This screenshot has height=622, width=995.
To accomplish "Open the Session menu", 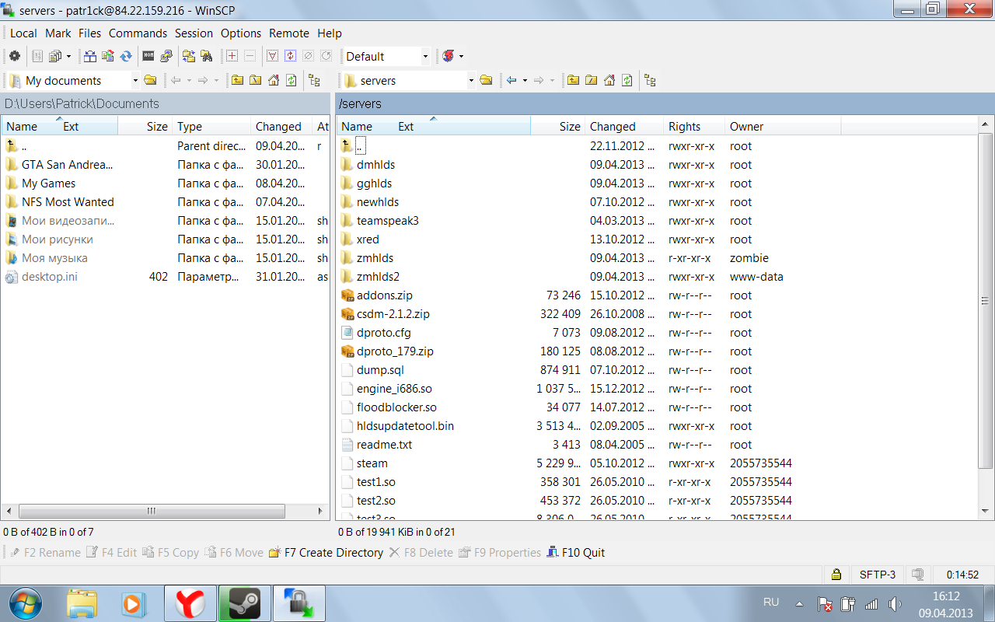I will [x=194, y=33].
